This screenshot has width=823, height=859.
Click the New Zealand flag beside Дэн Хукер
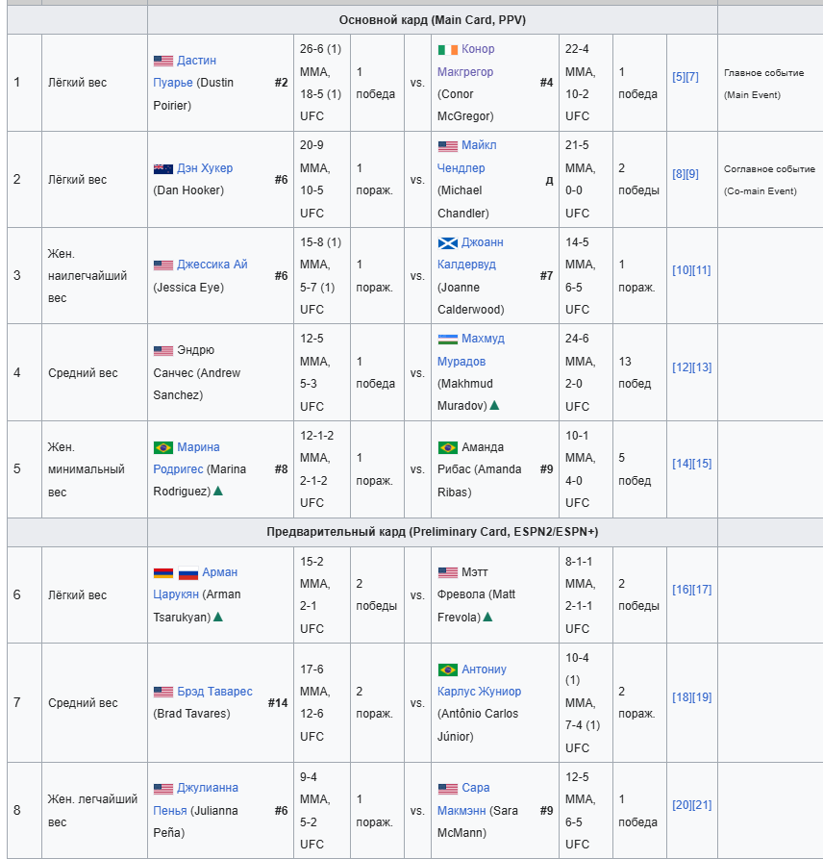163,168
